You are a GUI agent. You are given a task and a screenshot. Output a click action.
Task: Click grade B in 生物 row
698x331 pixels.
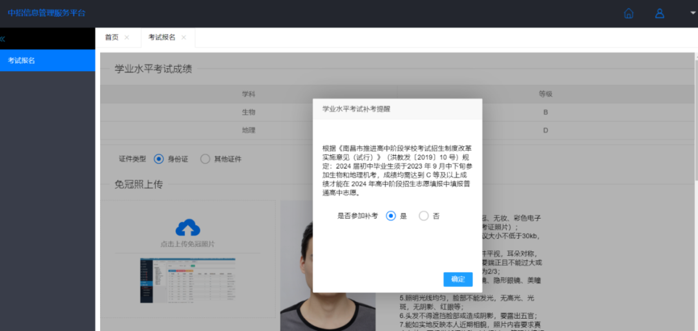(545, 112)
